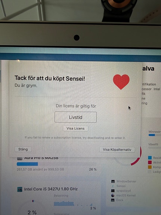
Task: Click the Tack för att du köpt Sensei heading
Action: pyautogui.click(x=50, y=79)
